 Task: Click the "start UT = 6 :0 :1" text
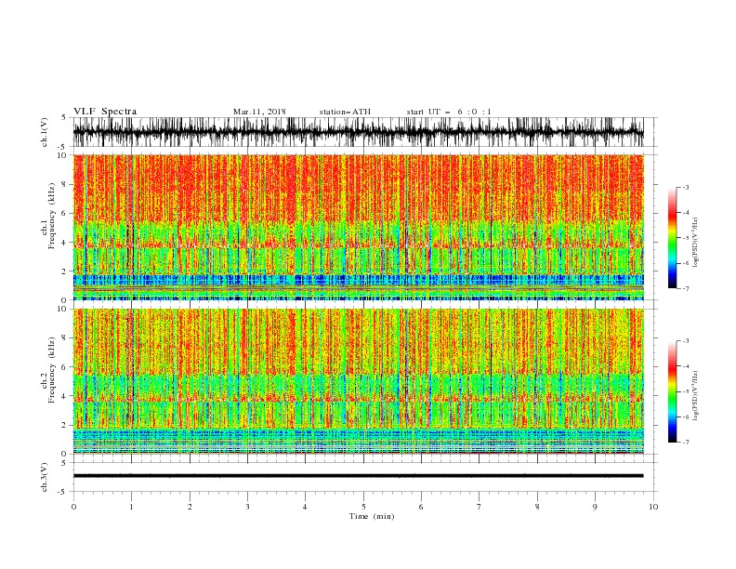tap(449, 112)
